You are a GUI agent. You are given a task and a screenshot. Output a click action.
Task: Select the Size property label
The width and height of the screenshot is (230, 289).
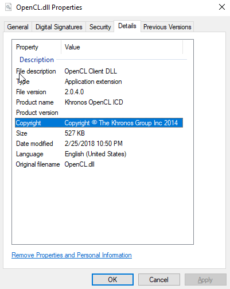pyautogui.click(x=22, y=133)
